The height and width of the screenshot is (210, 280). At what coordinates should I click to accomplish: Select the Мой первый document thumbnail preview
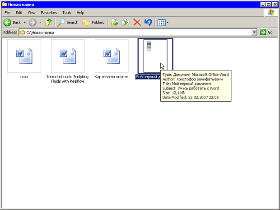(155, 56)
